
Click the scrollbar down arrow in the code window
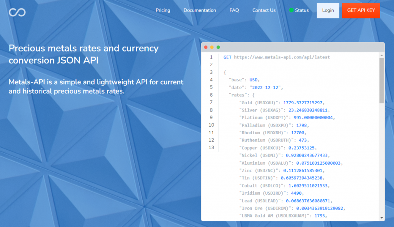coord(382,218)
